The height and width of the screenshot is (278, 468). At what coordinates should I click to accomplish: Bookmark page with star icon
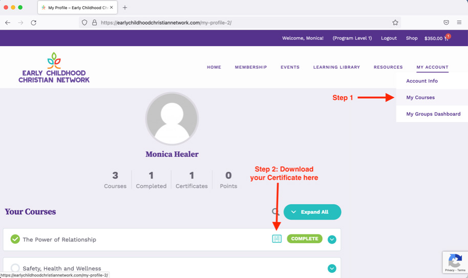coord(395,23)
